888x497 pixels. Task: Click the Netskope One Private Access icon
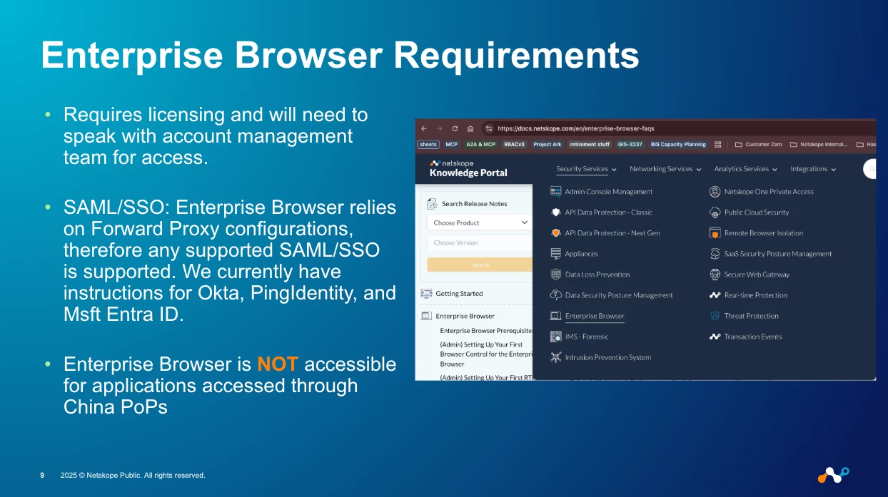tap(715, 192)
